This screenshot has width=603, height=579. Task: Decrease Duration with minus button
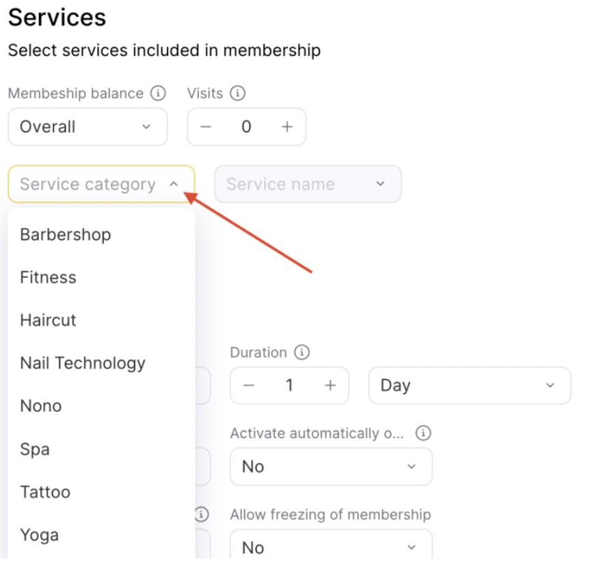(x=249, y=386)
